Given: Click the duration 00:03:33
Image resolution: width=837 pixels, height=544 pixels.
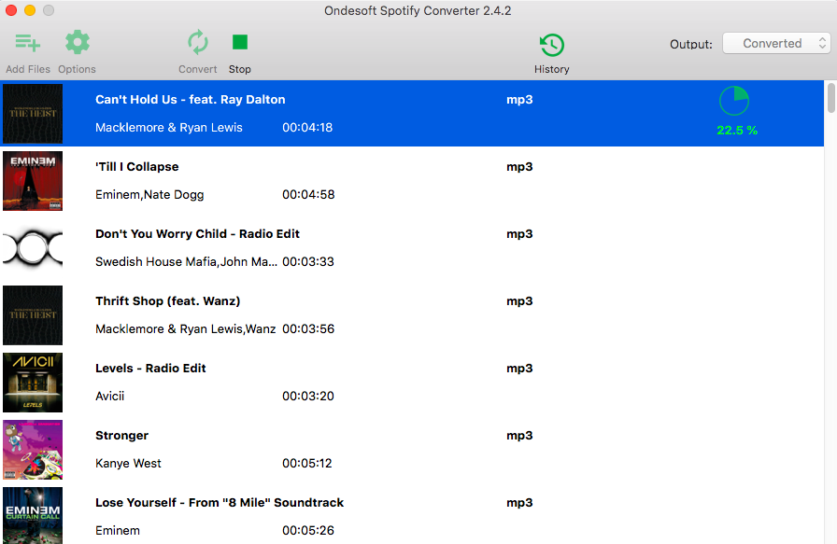Looking at the screenshot, I should (308, 262).
